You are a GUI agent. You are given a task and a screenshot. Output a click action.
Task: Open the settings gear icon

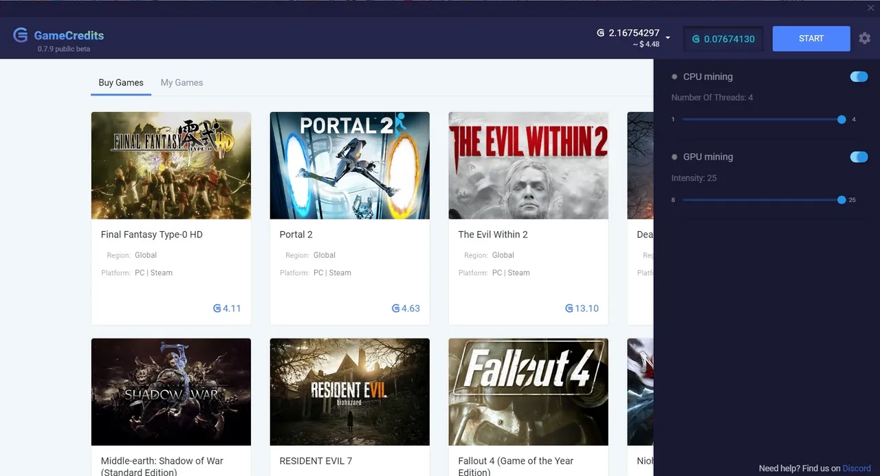(x=865, y=39)
